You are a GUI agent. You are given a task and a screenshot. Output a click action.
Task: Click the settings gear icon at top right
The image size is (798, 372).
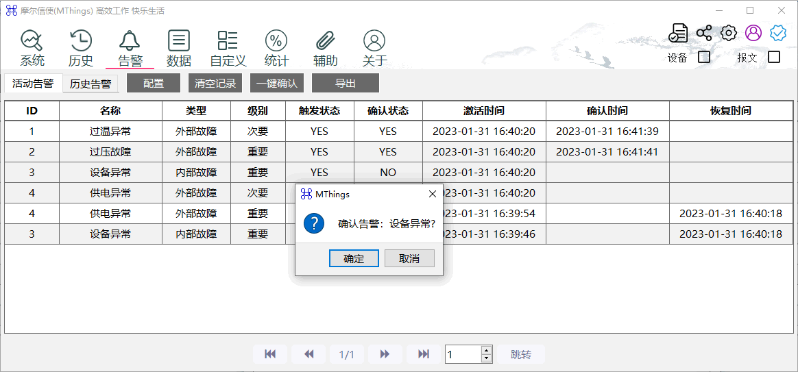729,33
